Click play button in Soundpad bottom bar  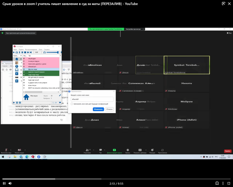point(14,102)
